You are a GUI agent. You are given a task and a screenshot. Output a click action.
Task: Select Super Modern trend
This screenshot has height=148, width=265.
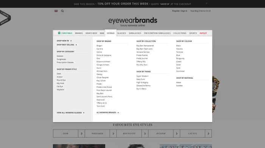tap(142, 76)
